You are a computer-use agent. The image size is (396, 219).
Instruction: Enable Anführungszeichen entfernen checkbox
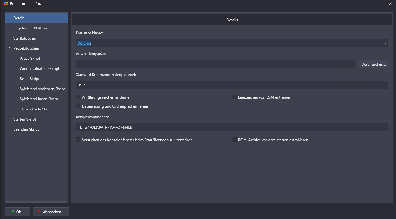(x=78, y=97)
